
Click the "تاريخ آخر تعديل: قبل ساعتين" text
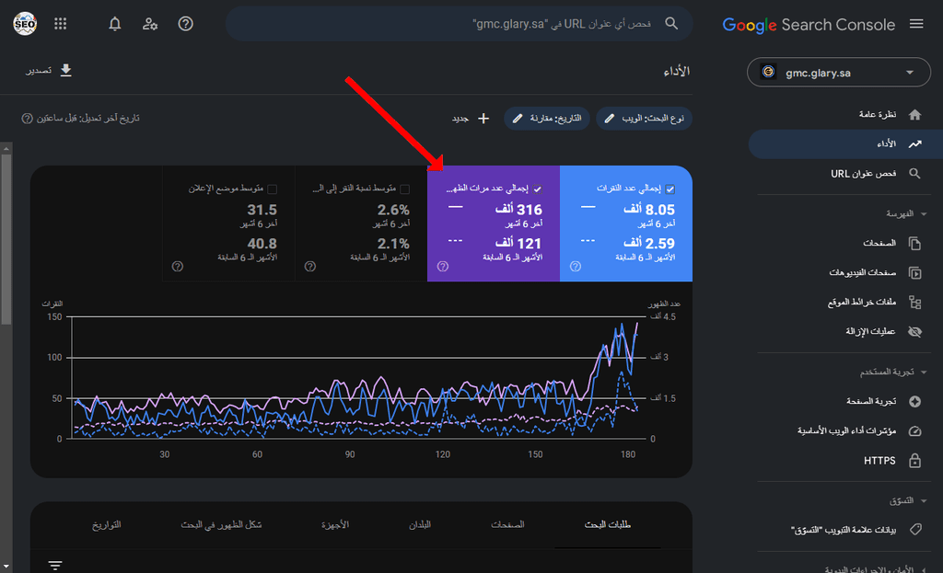[x=87, y=119]
